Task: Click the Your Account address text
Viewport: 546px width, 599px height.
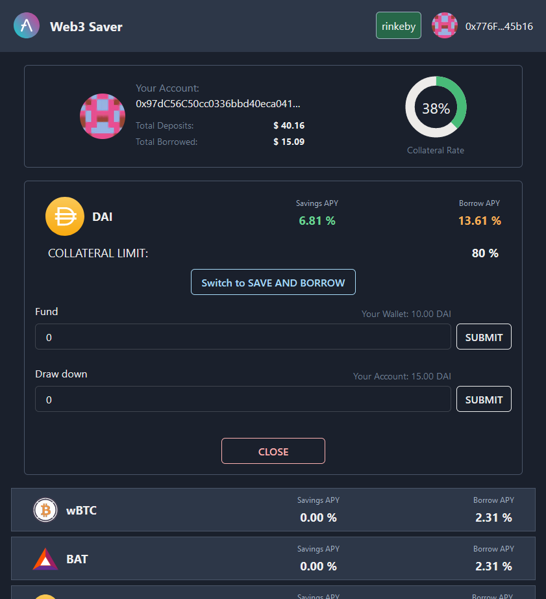Action: coord(218,103)
